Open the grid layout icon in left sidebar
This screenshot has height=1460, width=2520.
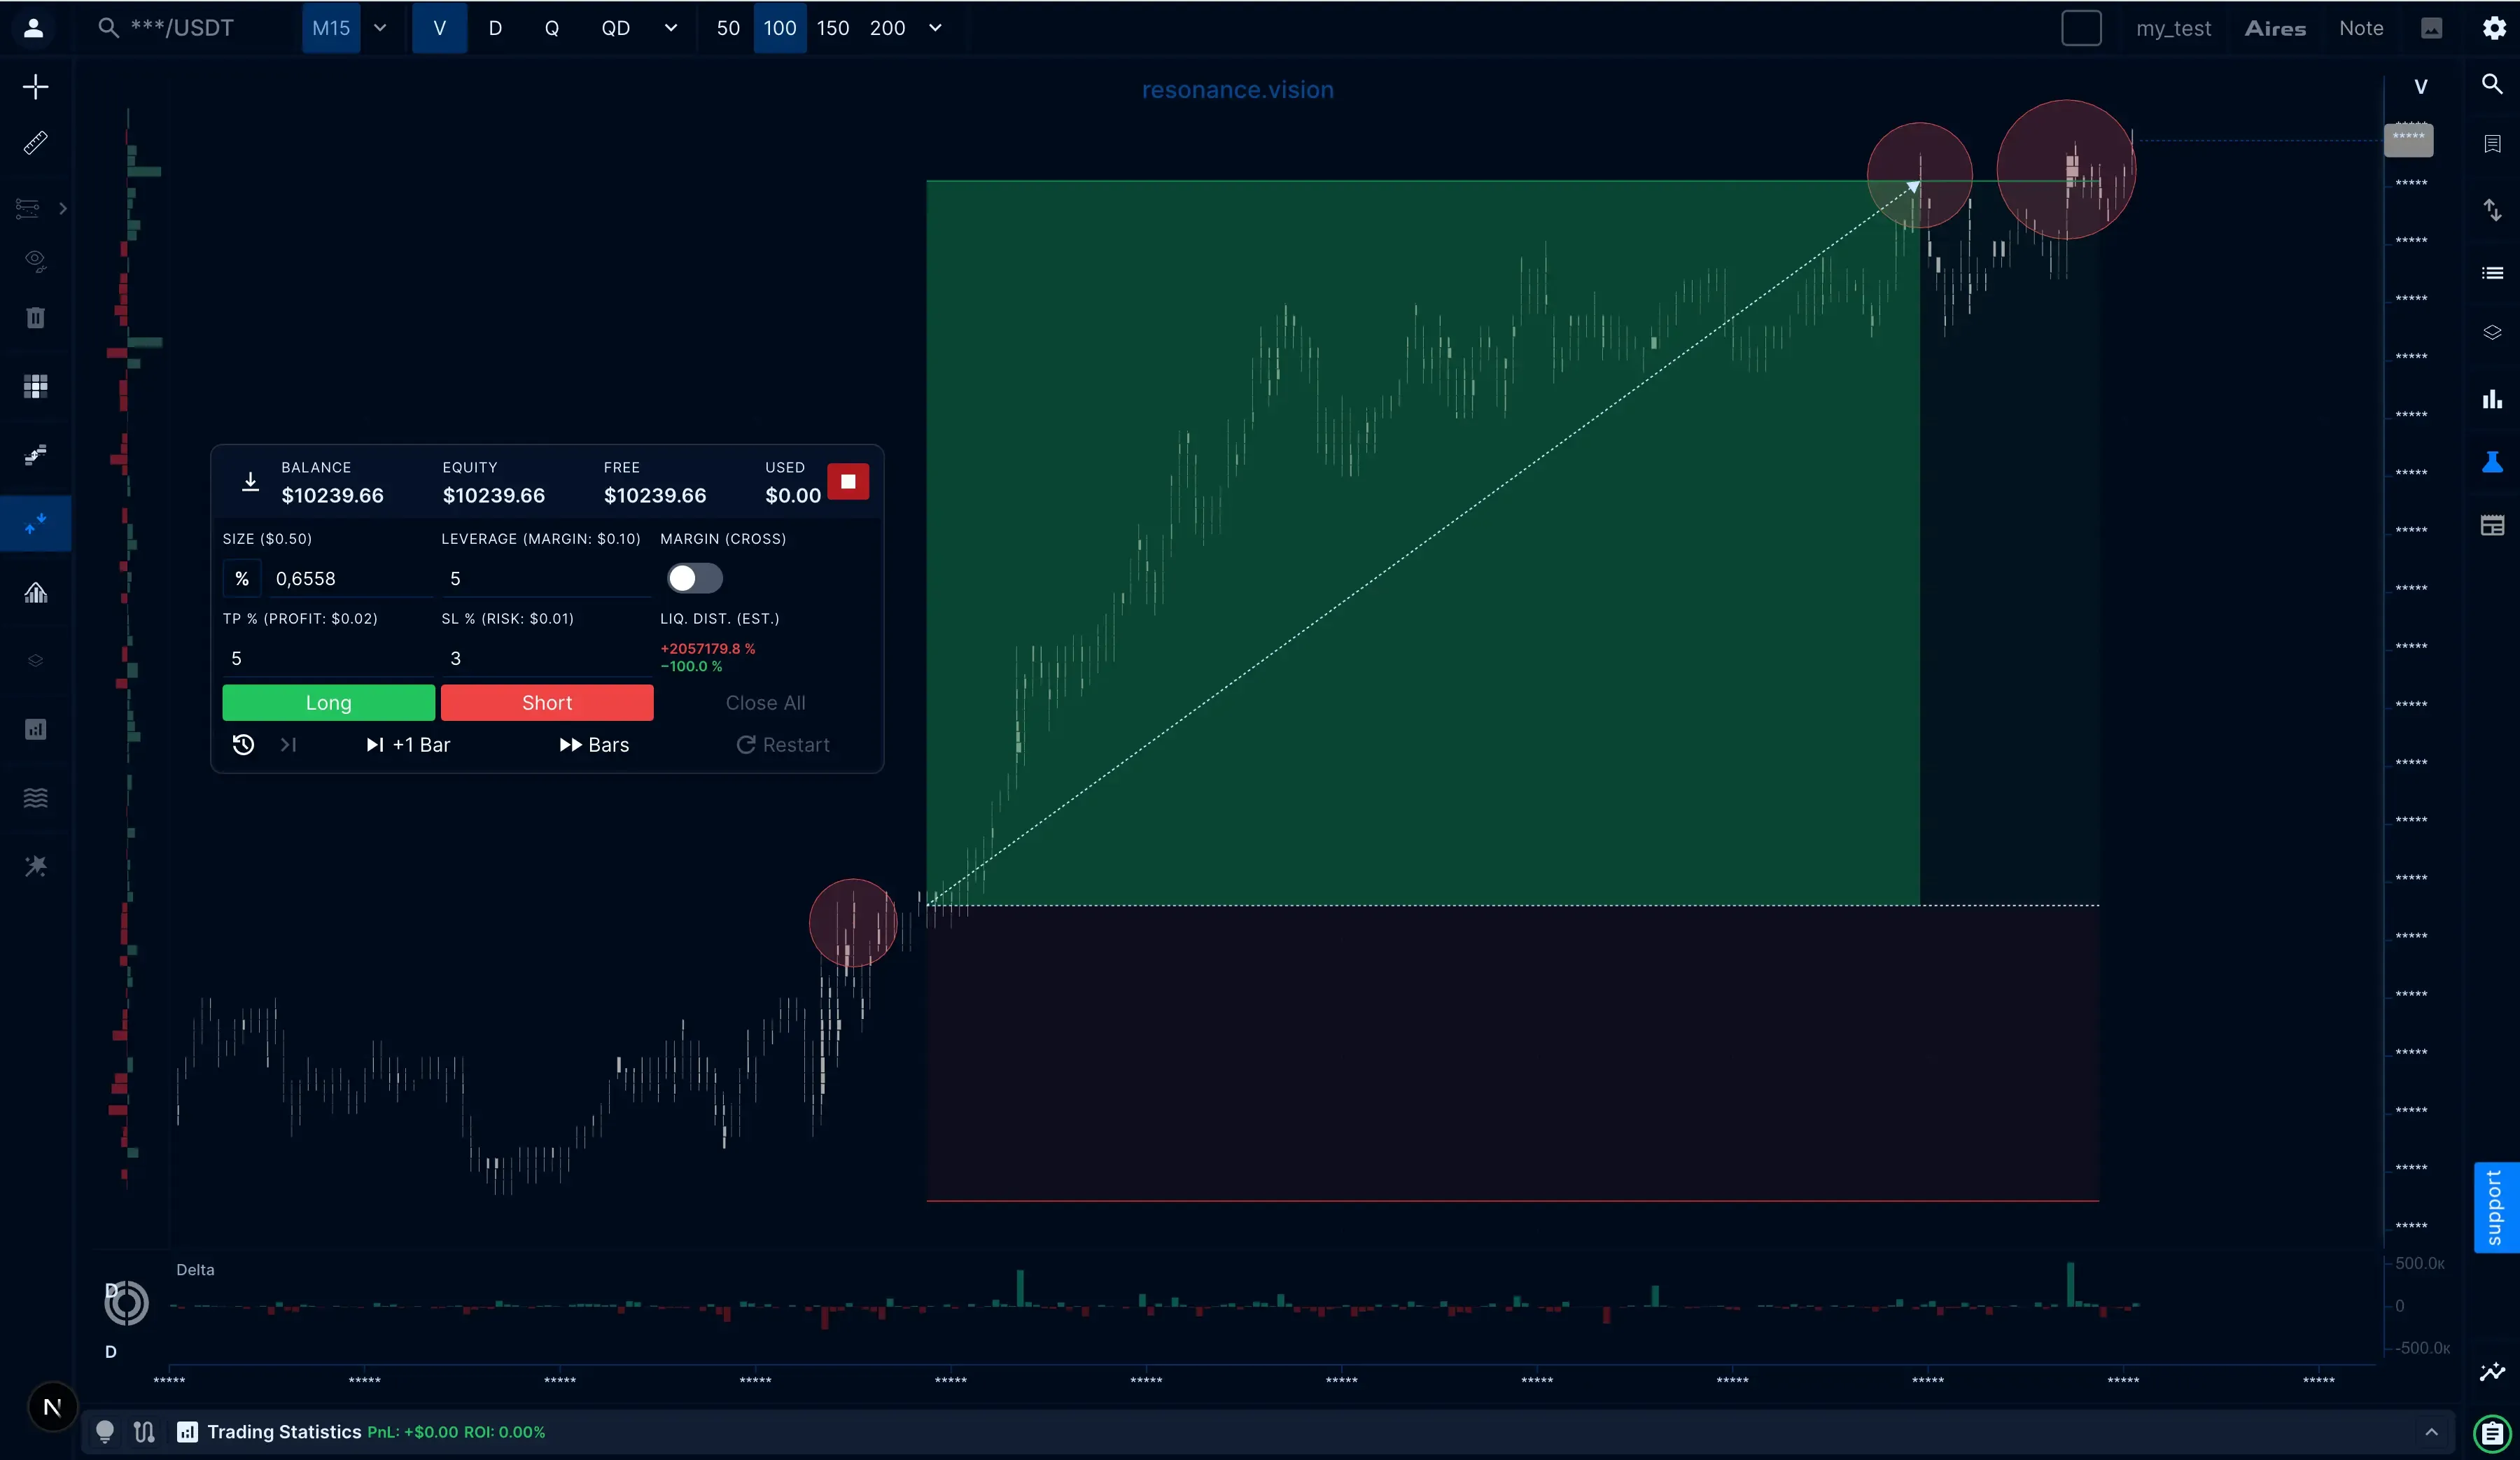(35, 387)
